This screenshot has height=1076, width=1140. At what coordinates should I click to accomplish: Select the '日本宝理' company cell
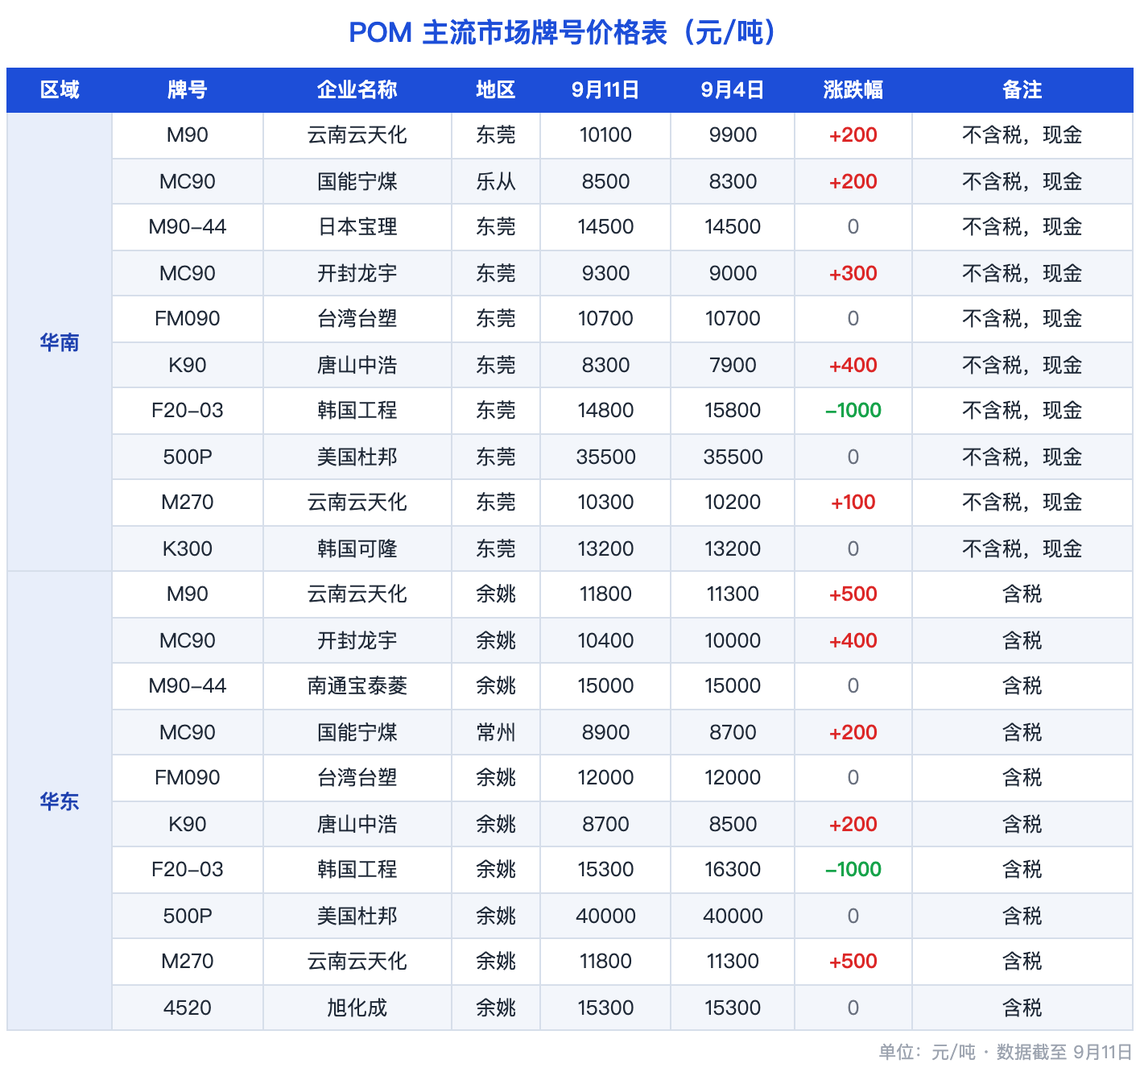coord(357,227)
